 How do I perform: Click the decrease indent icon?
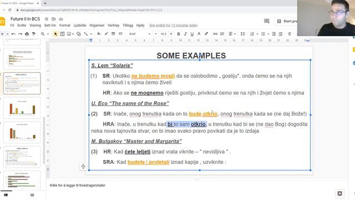273,34
